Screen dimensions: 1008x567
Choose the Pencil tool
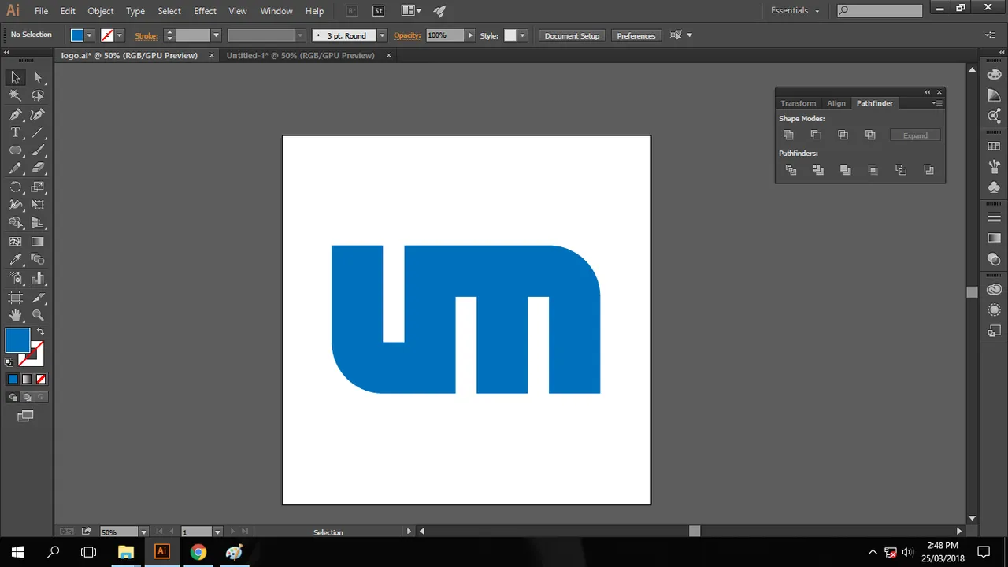click(x=15, y=169)
